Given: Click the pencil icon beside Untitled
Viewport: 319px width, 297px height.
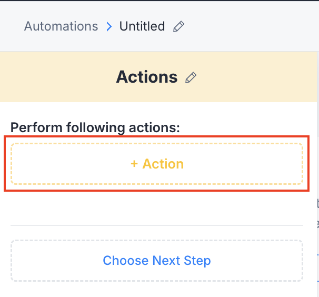Looking at the screenshot, I should (179, 26).
